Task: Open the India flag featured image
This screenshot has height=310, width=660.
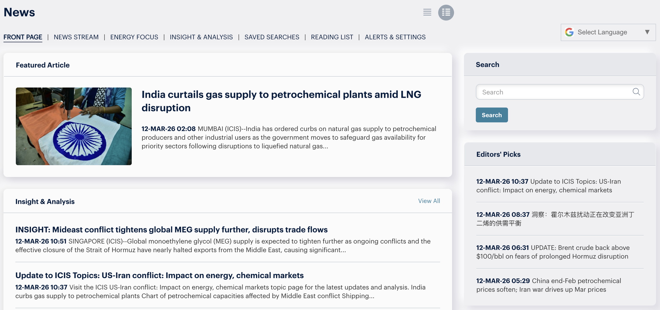Action: click(x=74, y=126)
